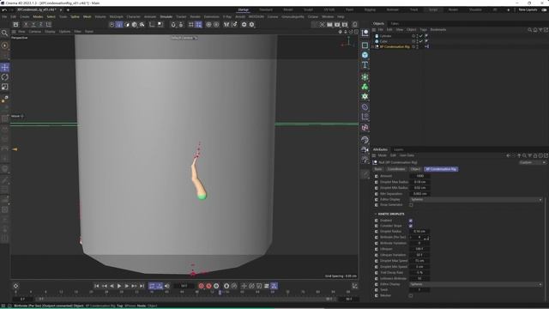The height and width of the screenshot is (309, 549).
Task: Open the Attributes panel hamburger menu
Action: click(x=374, y=155)
